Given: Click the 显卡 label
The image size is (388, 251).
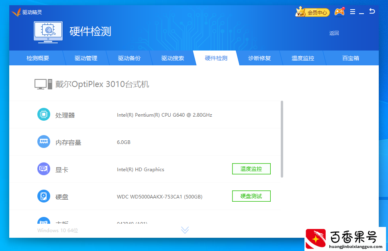Looking at the screenshot, I should click(61, 170).
